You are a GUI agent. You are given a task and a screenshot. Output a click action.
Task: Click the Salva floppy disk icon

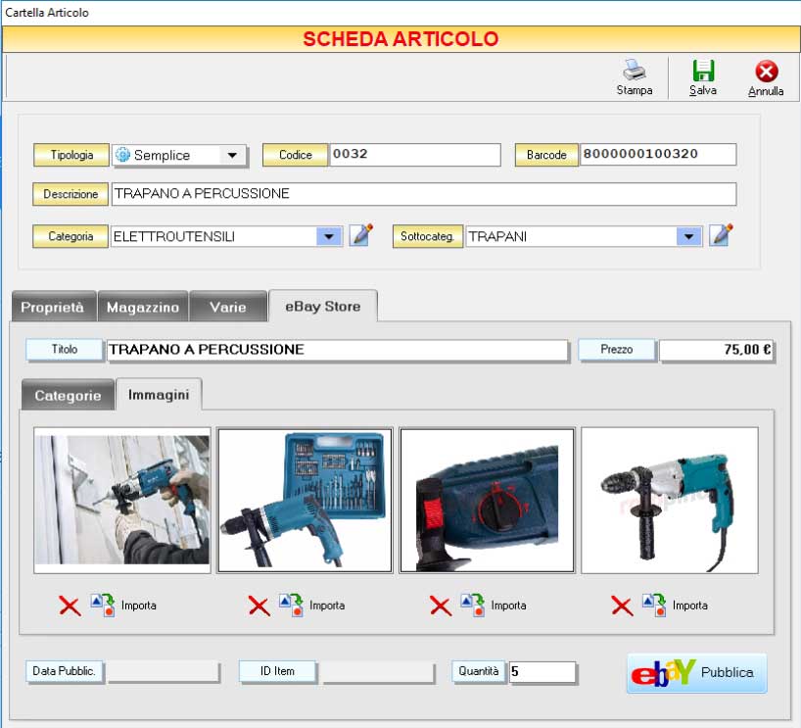click(702, 72)
